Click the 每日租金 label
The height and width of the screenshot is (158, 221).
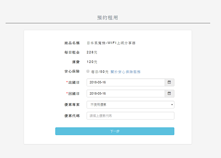tap(72, 52)
